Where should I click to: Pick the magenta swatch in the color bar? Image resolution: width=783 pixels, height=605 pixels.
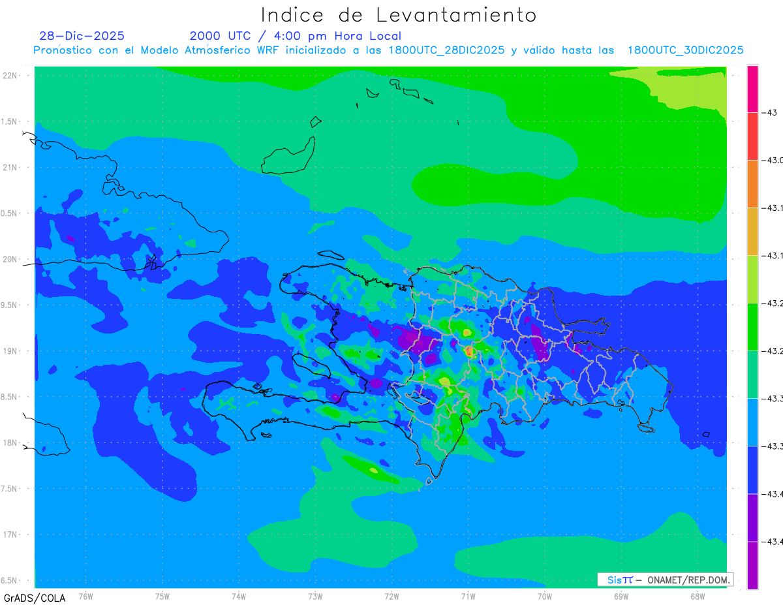pos(752,89)
